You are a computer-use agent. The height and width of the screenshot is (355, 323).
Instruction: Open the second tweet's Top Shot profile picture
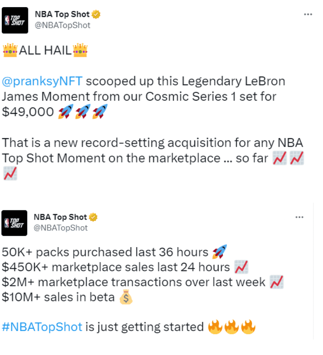(14, 223)
